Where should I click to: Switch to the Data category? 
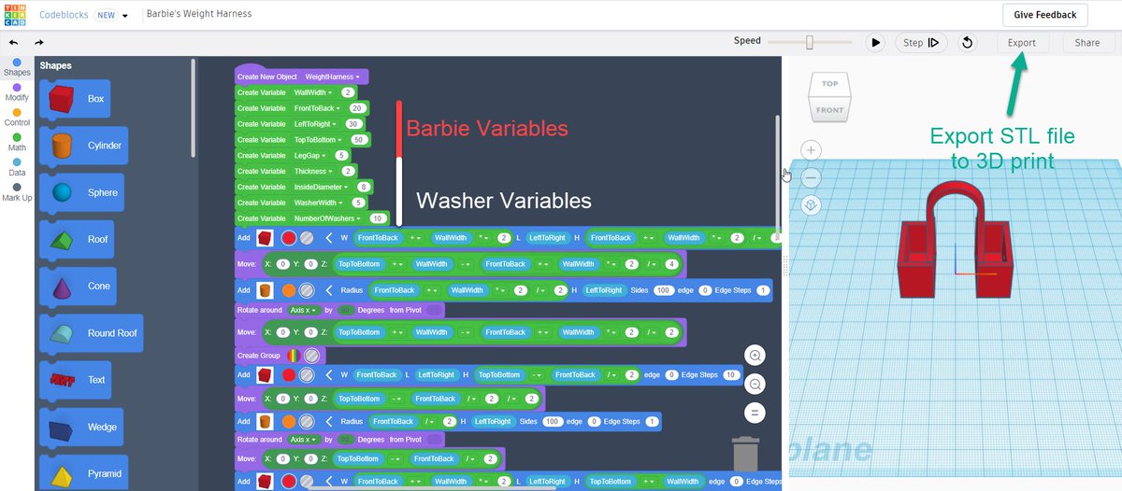(17, 167)
